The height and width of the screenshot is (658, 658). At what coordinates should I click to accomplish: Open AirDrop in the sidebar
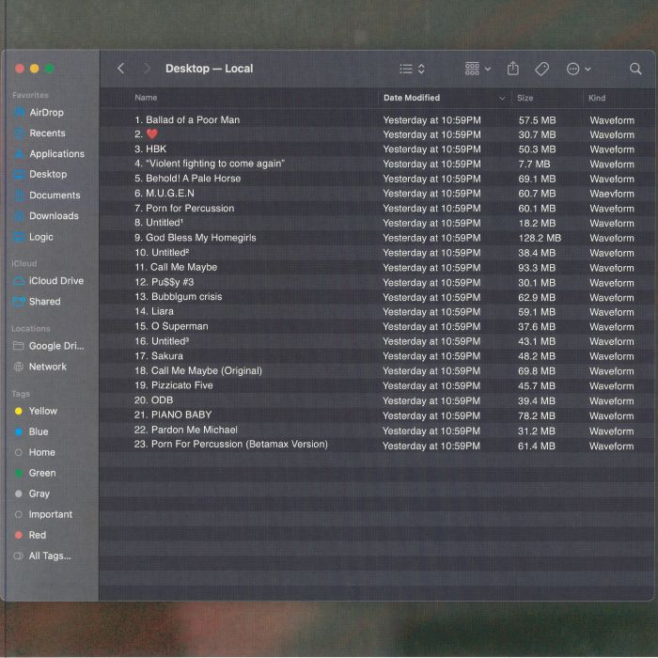click(39, 113)
